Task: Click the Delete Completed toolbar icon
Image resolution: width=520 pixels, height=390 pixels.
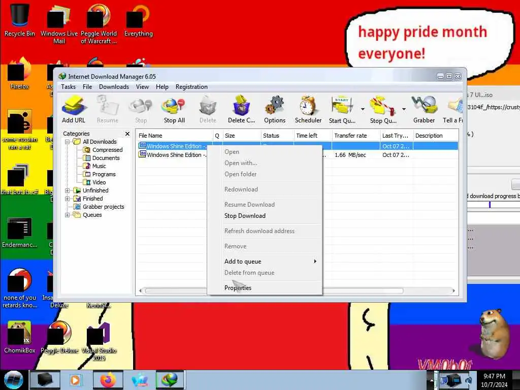Action: pyautogui.click(x=241, y=110)
